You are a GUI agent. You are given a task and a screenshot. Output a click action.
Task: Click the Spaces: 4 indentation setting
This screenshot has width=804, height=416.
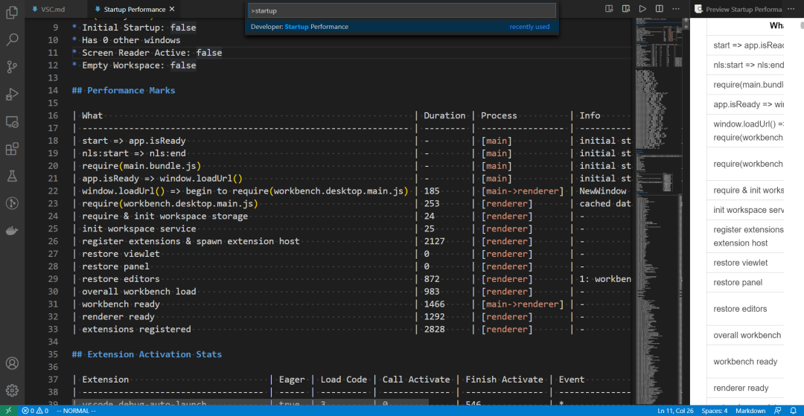714,411
